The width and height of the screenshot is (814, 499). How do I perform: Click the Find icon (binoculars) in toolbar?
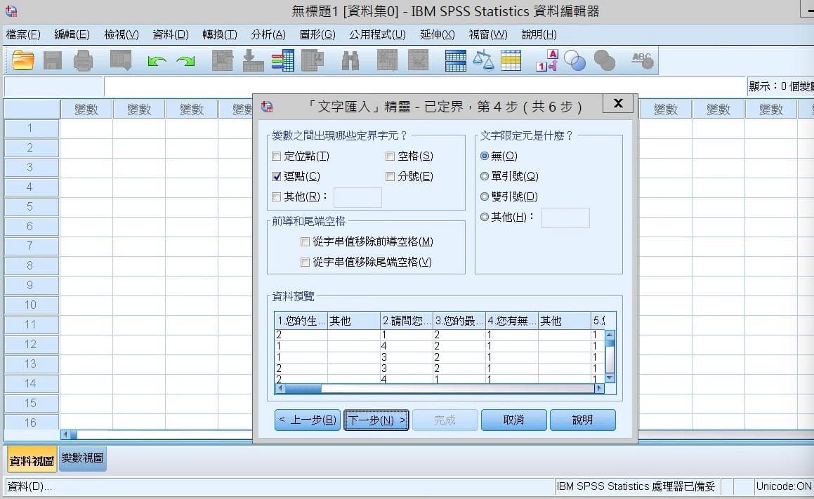click(x=351, y=61)
